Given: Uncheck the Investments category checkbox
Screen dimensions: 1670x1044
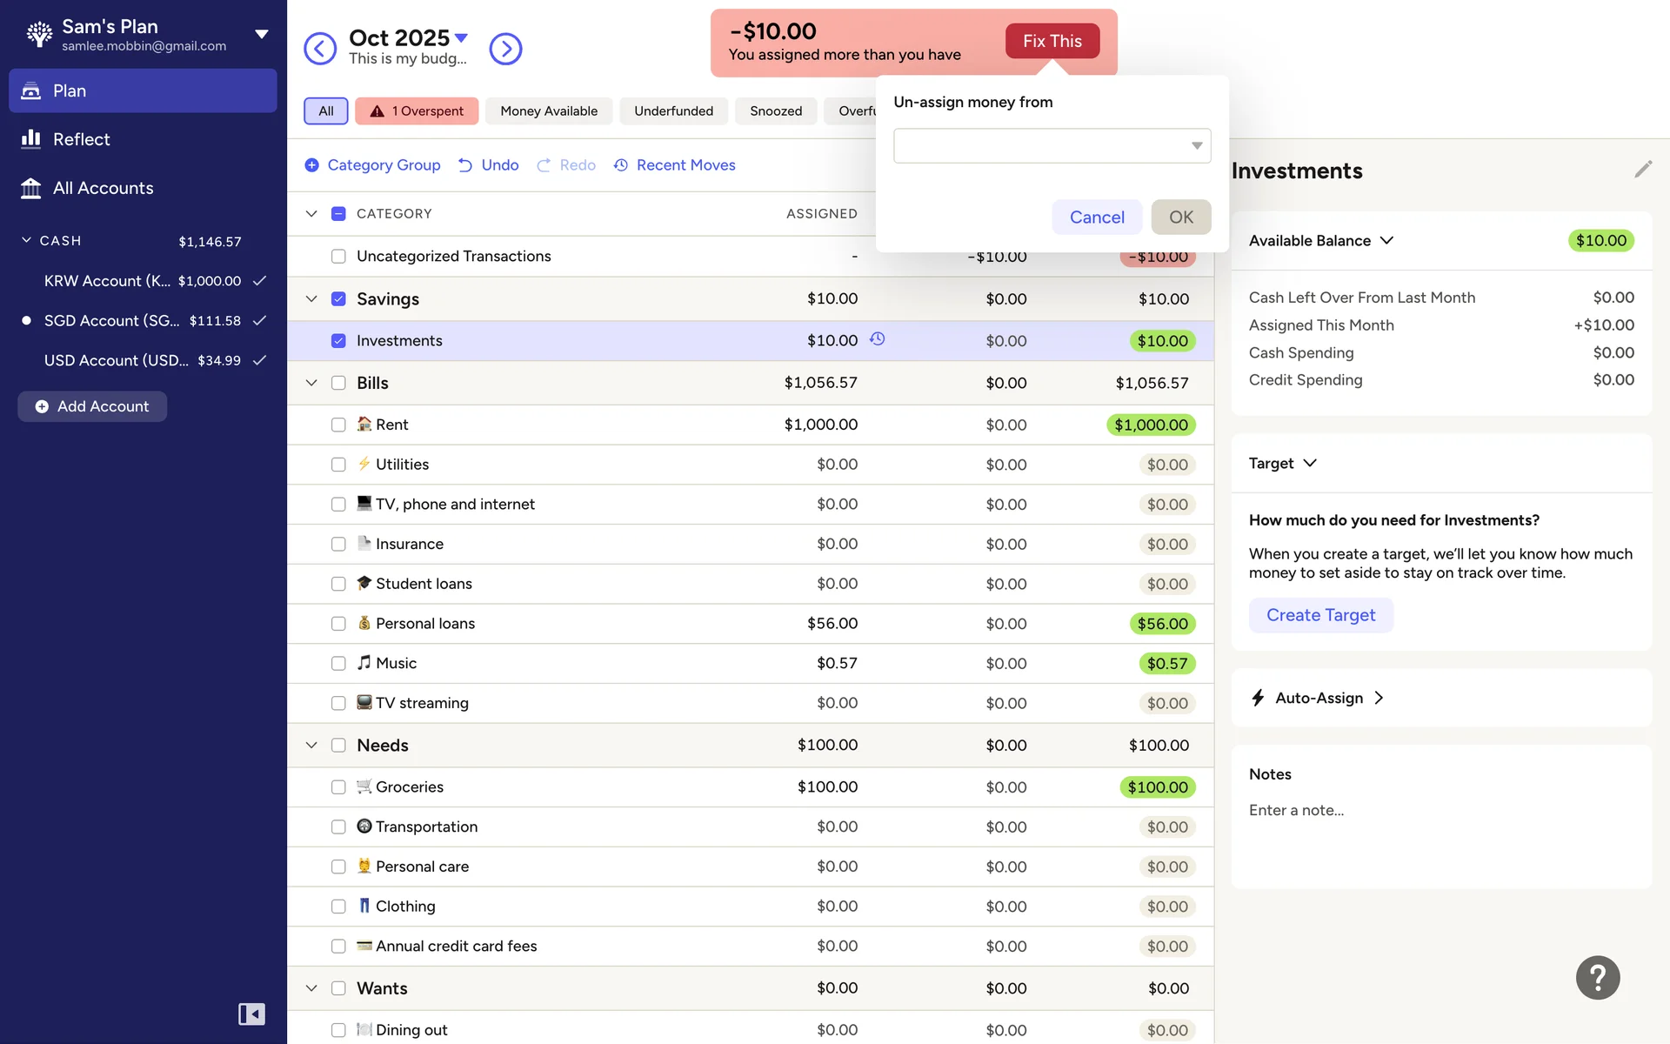Looking at the screenshot, I should 338,341.
